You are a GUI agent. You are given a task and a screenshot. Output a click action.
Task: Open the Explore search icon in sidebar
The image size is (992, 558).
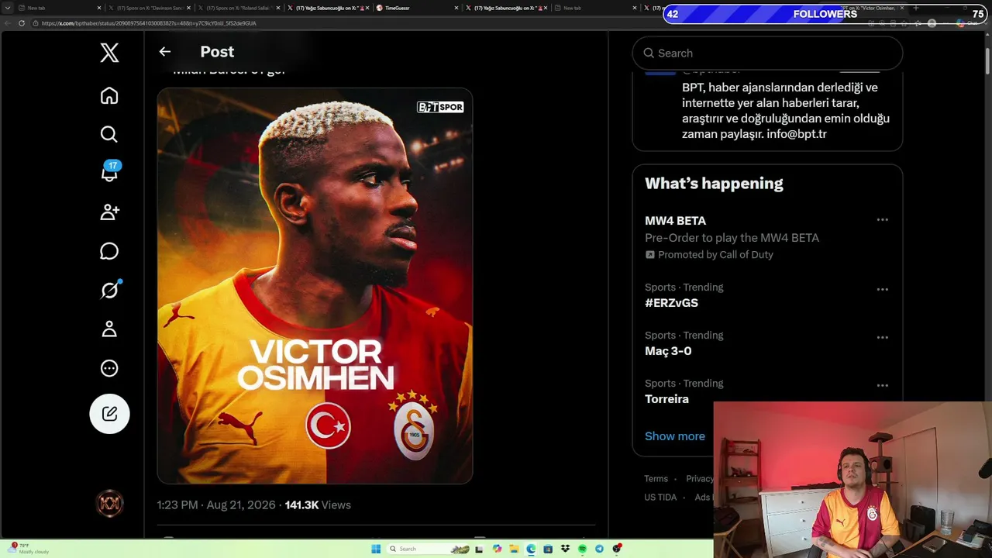(x=109, y=134)
